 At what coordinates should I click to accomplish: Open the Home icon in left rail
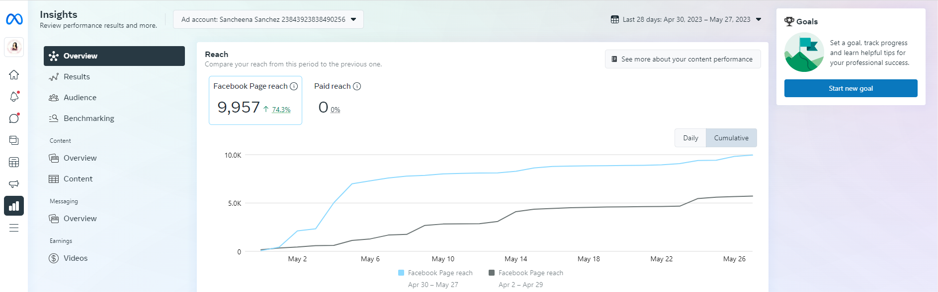[x=14, y=75]
